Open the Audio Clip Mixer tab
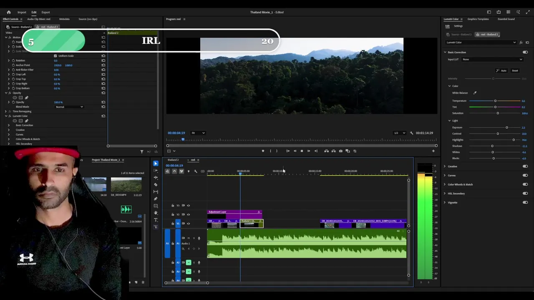This screenshot has height=300, width=534. click(x=39, y=19)
